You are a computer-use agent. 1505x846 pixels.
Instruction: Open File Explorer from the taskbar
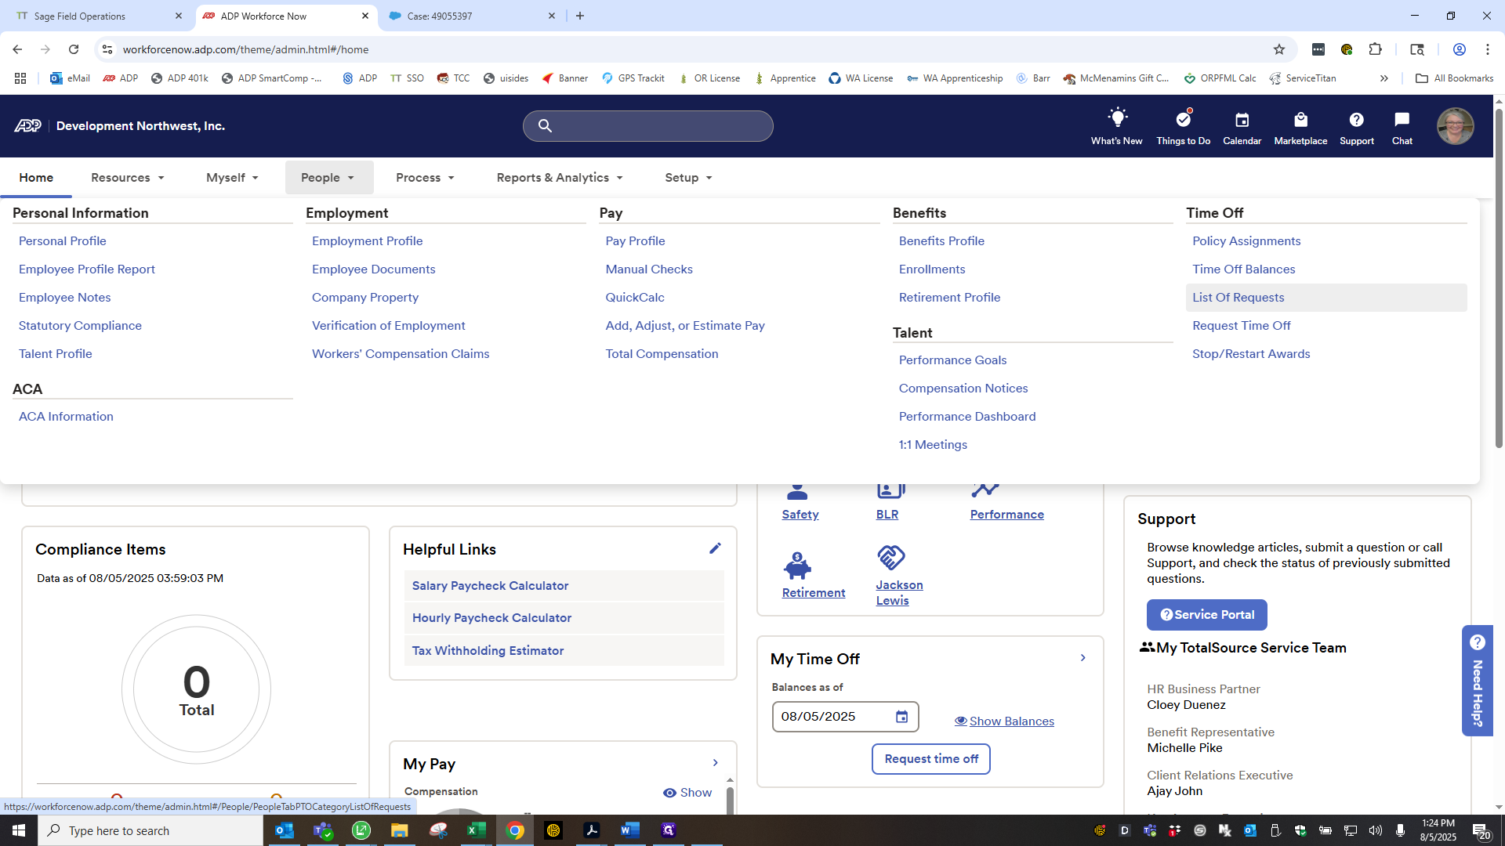pos(400,830)
